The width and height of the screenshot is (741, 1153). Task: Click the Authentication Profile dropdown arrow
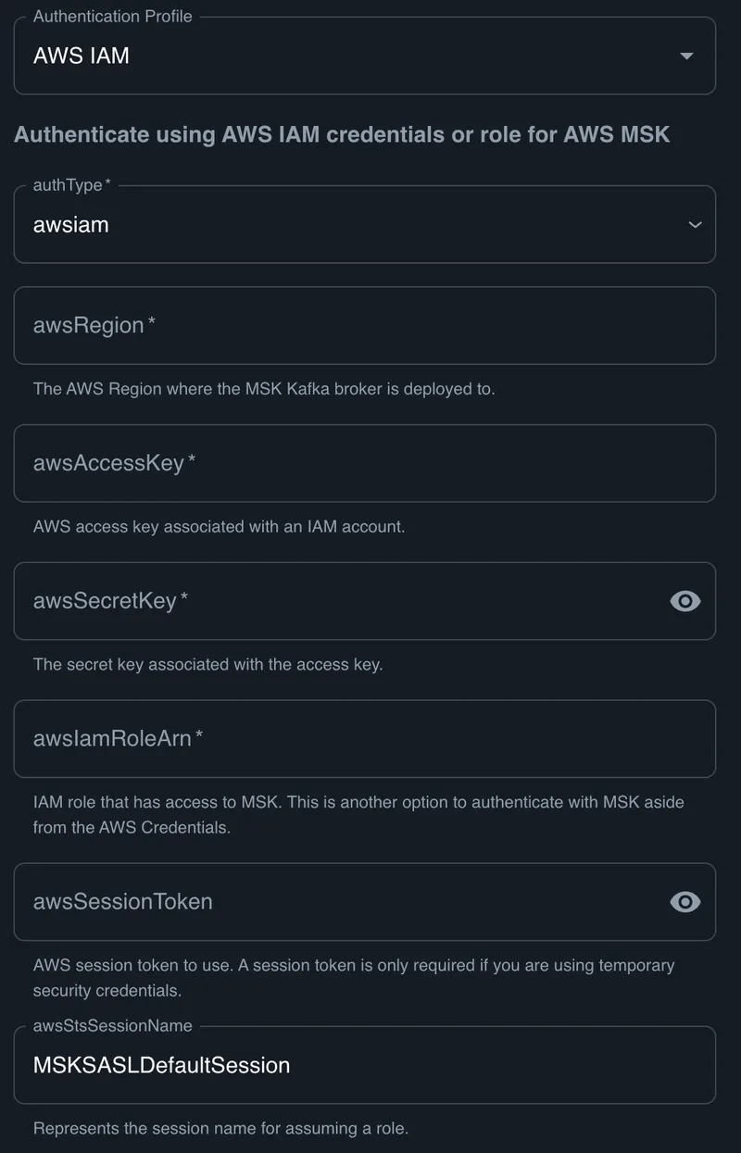686,56
